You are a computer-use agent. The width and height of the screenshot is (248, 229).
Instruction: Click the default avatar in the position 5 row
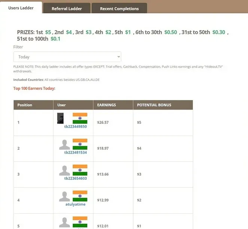point(65,222)
